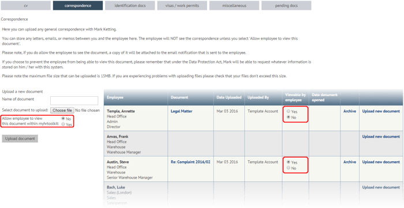Viewport: 404px width, 208px height.
Task: Click the Uploaded By column header
Action: 258,97
